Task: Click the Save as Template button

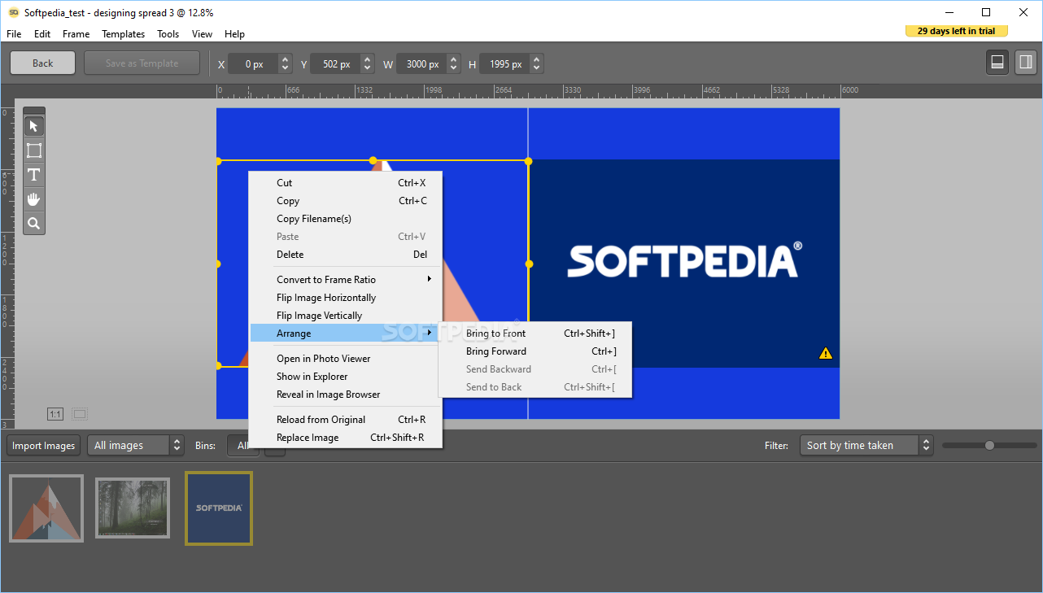Action: click(142, 63)
